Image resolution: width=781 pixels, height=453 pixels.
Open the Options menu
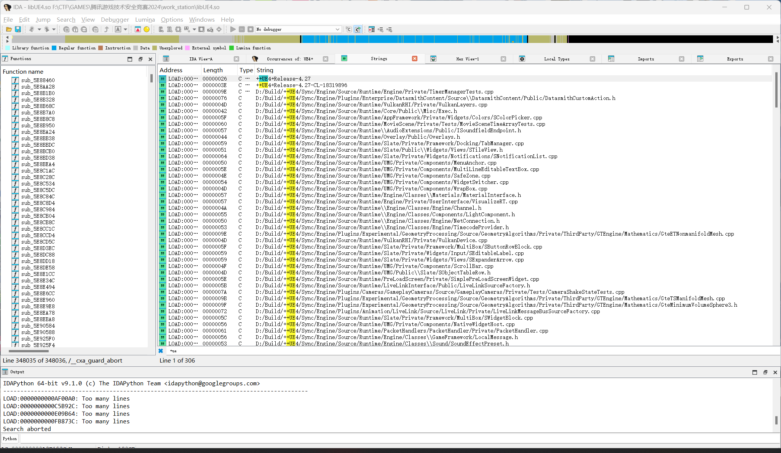[172, 19]
